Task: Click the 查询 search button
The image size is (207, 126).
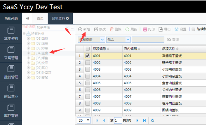Action: coord(173,40)
